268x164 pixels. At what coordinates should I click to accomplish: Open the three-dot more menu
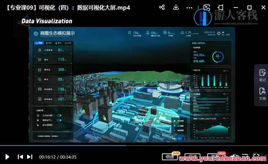(x=189, y=8)
